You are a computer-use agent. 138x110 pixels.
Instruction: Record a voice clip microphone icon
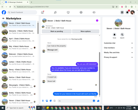click(43, 101)
